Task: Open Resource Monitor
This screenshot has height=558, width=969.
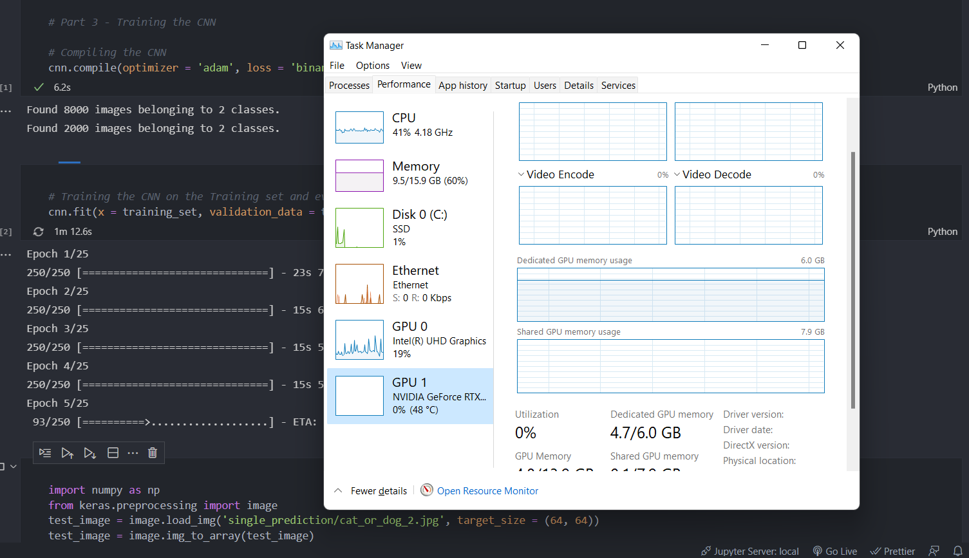Action: coord(487,490)
